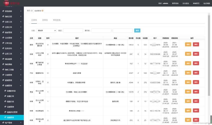Switch to the 待审核 tab
The height and width of the screenshot is (125, 212).
pos(45,20)
